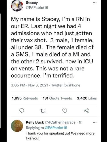Click the retweet arrows icon
Screen dimensions: 107x142
coord(43,111)
